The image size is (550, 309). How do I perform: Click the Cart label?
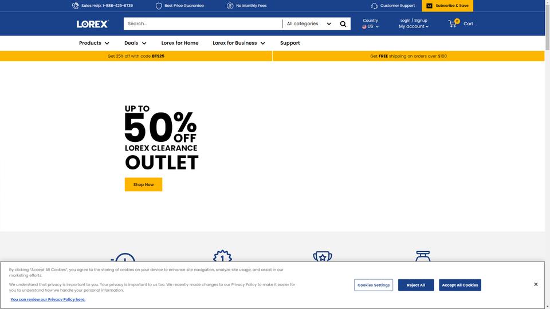click(x=468, y=24)
